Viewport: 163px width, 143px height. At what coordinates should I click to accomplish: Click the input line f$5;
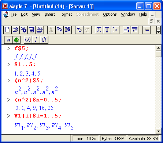click(22, 49)
